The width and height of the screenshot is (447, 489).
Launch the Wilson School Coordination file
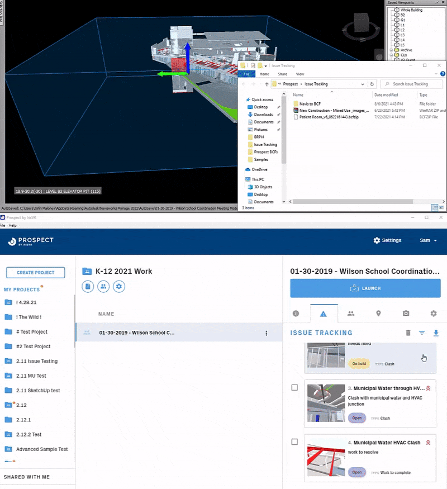click(x=365, y=288)
